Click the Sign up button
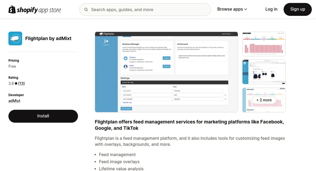Image resolution: width=316 pixels, height=171 pixels. coord(298,9)
